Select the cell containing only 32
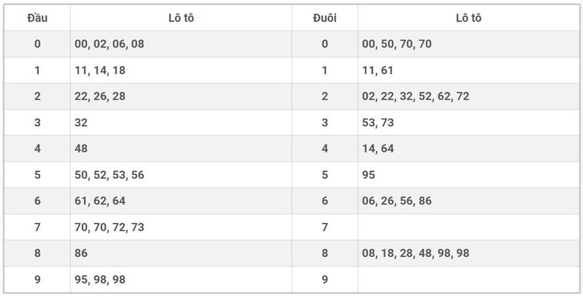The image size is (583, 296). tap(82, 122)
